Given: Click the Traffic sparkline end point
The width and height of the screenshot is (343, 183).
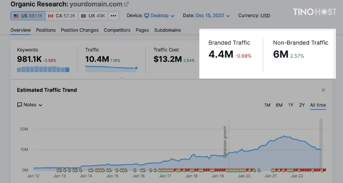Looking at the screenshot, I should (x=136, y=68).
